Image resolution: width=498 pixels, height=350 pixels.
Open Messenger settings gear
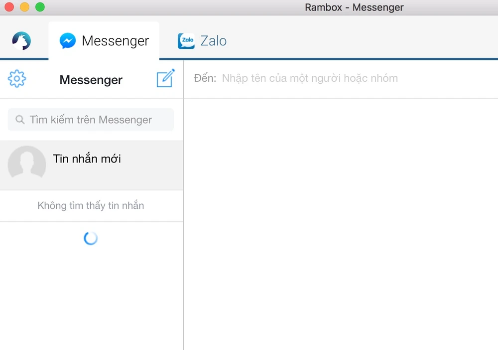[17, 79]
